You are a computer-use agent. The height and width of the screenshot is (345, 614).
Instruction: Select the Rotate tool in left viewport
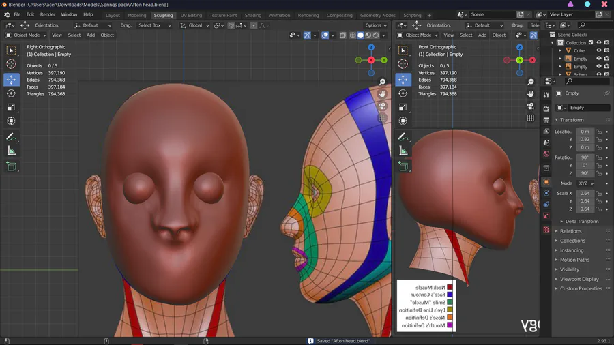point(11,93)
